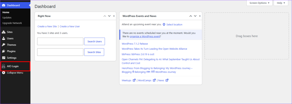The width and height of the screenshot is (292, 104).
Task: Collapse the WordPress Events and News panel
Action: 200,16
